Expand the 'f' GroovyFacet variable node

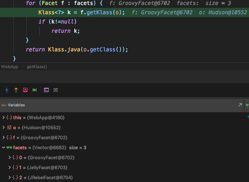[4, 137]
